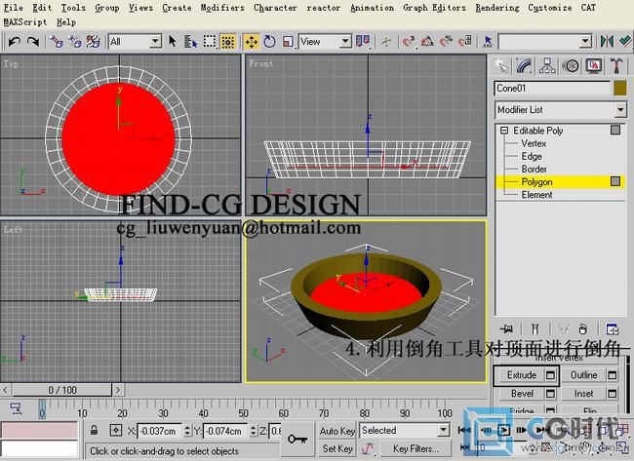Viewport: 634px width, 461px height.
Task: Click the Inset button
Action: tap(583, 394)
